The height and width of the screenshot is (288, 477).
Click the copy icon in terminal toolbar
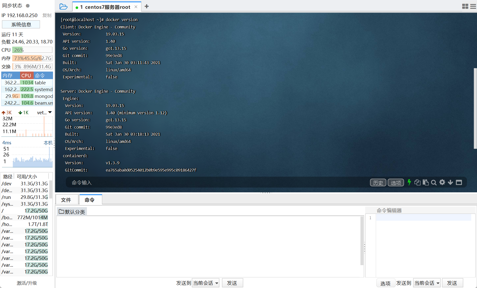(417, 182)
